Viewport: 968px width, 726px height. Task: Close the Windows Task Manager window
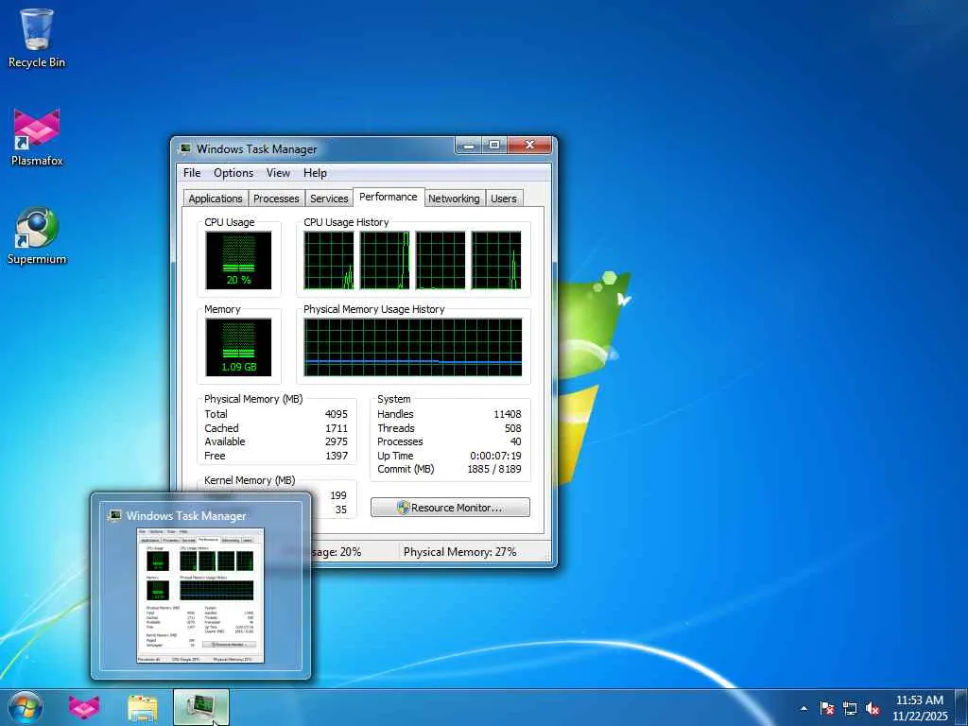click(529, 146)
